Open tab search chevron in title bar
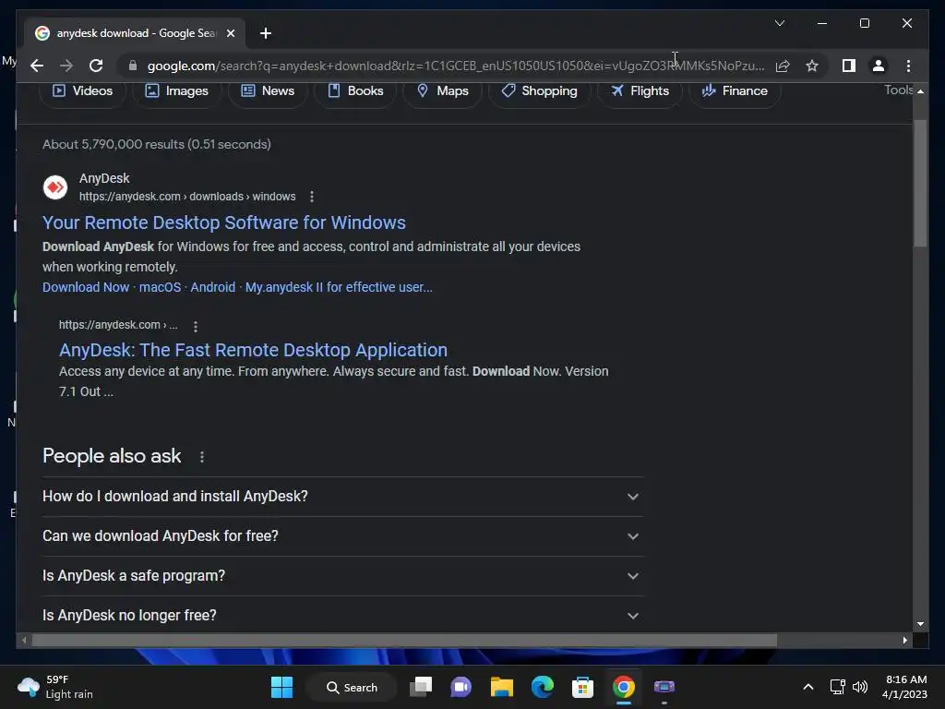 pos(779,23)
